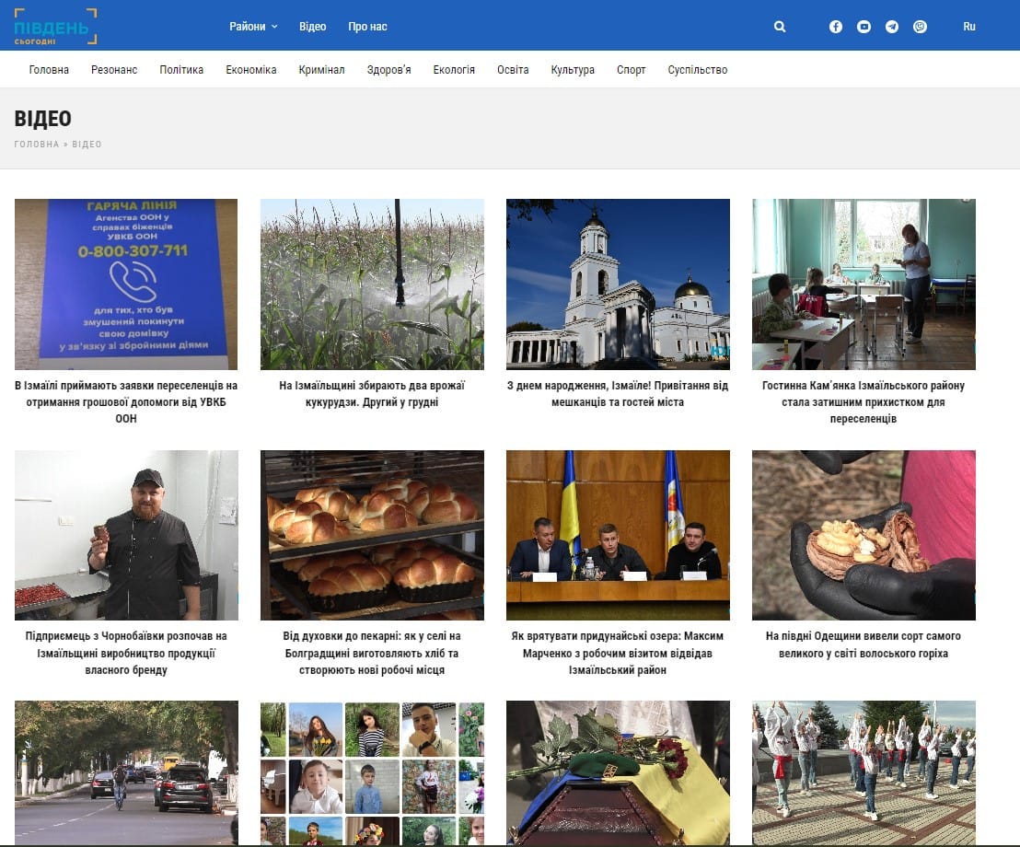Expand the Райони dropdown menu
This screenshot has height=847, width=1020.
pos(253,27)
